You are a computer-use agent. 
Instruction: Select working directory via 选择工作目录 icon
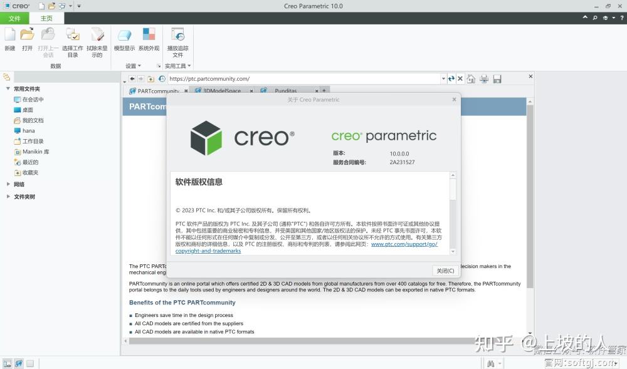(73, 39)
